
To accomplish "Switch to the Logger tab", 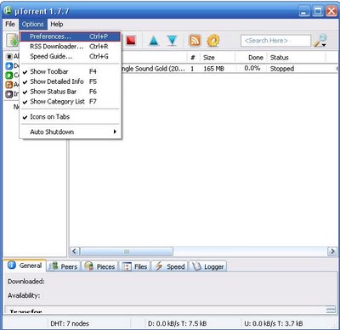I will [x=207, y=266].
